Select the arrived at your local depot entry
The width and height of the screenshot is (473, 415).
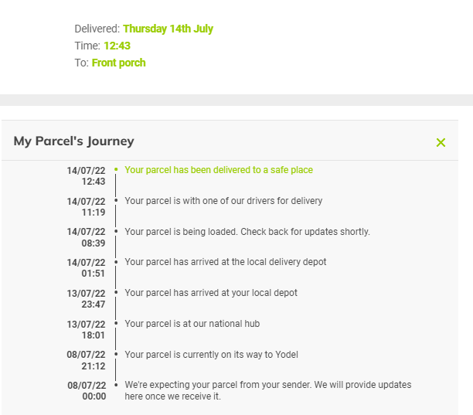click(x=210, y=293)
